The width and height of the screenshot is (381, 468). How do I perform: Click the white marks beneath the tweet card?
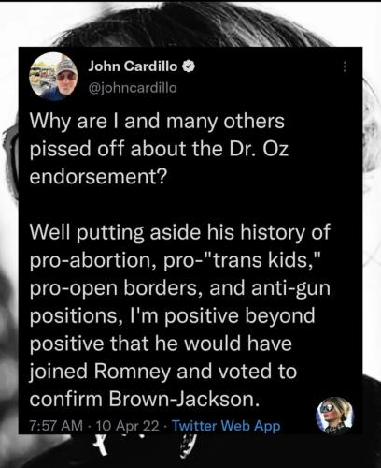click(x=147, y=446)
